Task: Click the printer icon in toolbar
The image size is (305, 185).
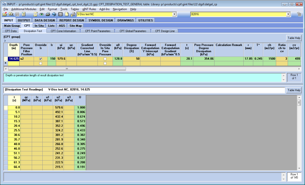Action: coord(48,14)
